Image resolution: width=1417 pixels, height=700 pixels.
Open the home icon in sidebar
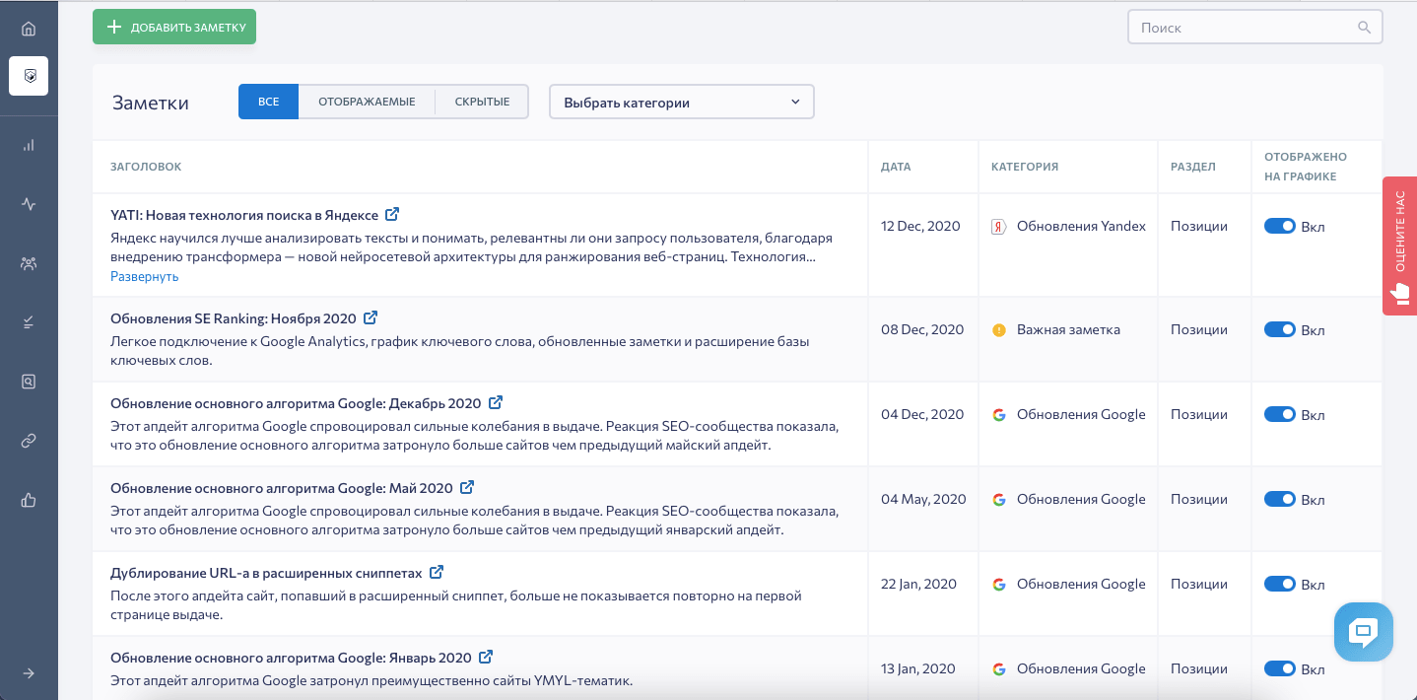click(x=29, y=29)
